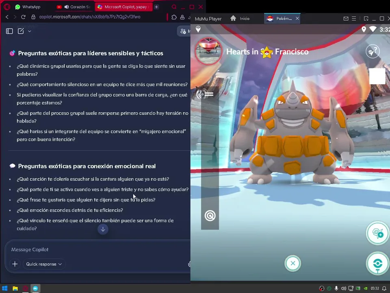
Task: Open a new browser tab with plus
Action: pos(156,7)
